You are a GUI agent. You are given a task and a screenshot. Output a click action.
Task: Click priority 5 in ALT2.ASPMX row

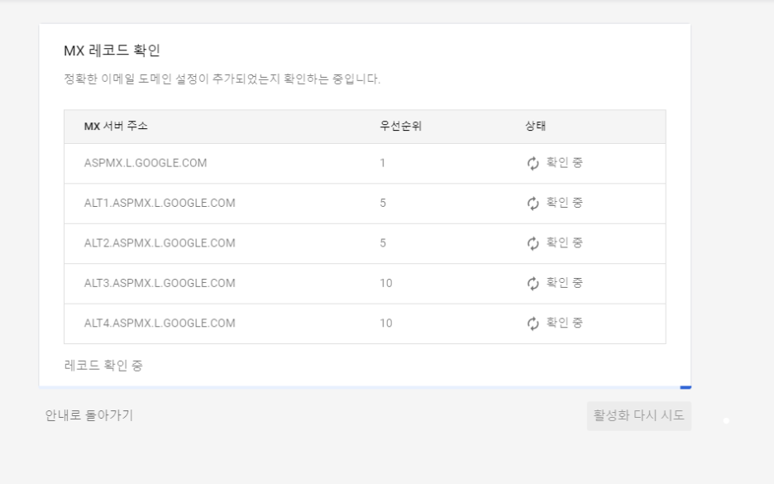383,243
